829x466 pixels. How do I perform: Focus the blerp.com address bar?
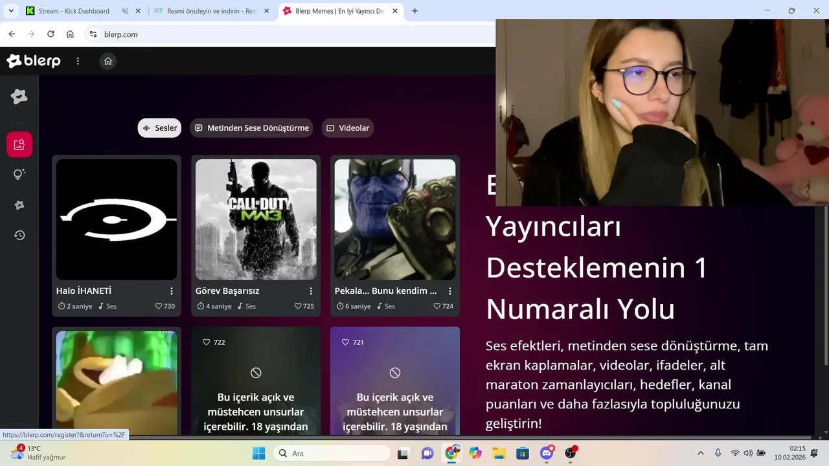[291, 34]
